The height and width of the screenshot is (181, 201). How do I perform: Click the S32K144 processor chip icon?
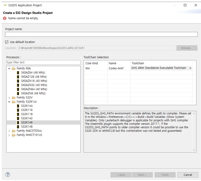click(x=18, y=106)
